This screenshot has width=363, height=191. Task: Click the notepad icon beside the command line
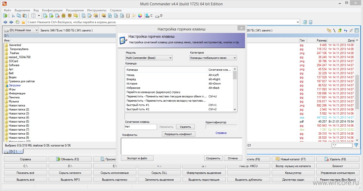(305, 22)
